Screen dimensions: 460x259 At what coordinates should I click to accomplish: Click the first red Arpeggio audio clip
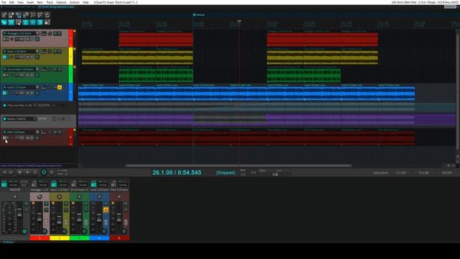137,40
